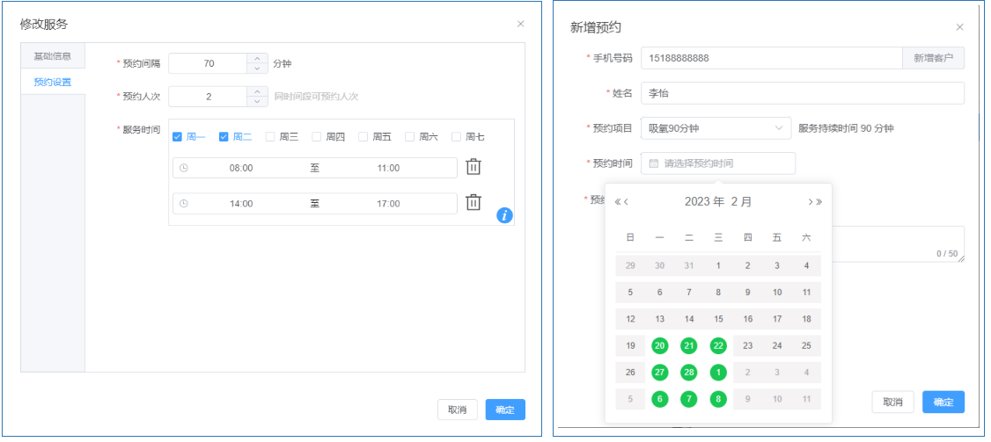Viewport: 991px width, 442px height.
Task: Select the 预约设置 tab
Action: (53, 82)
